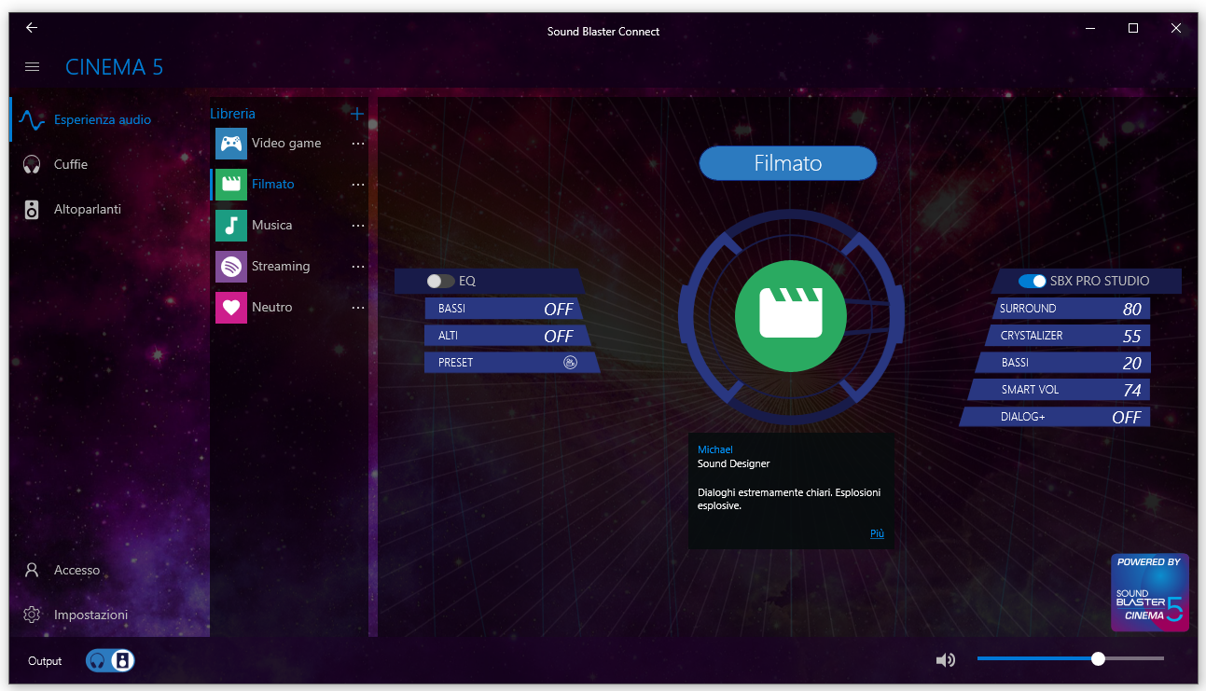Open more options for Video game
Screen dimensions: 1206x691
point(358,144)
